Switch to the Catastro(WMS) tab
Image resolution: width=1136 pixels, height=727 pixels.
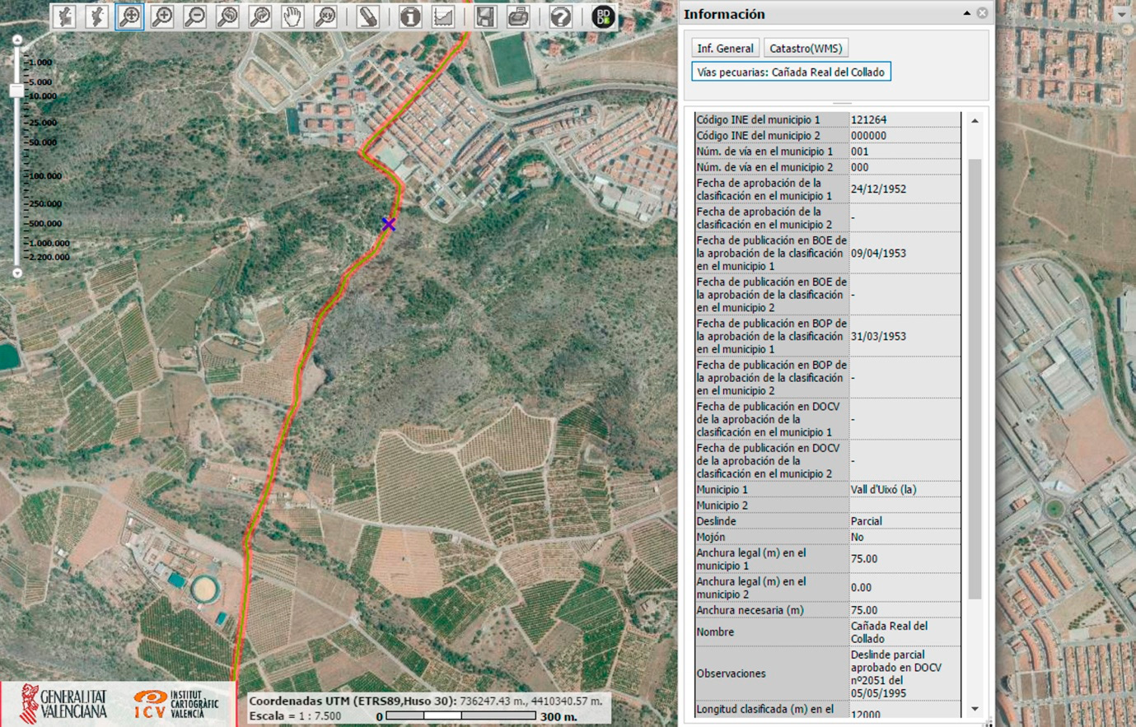(805, 49)
